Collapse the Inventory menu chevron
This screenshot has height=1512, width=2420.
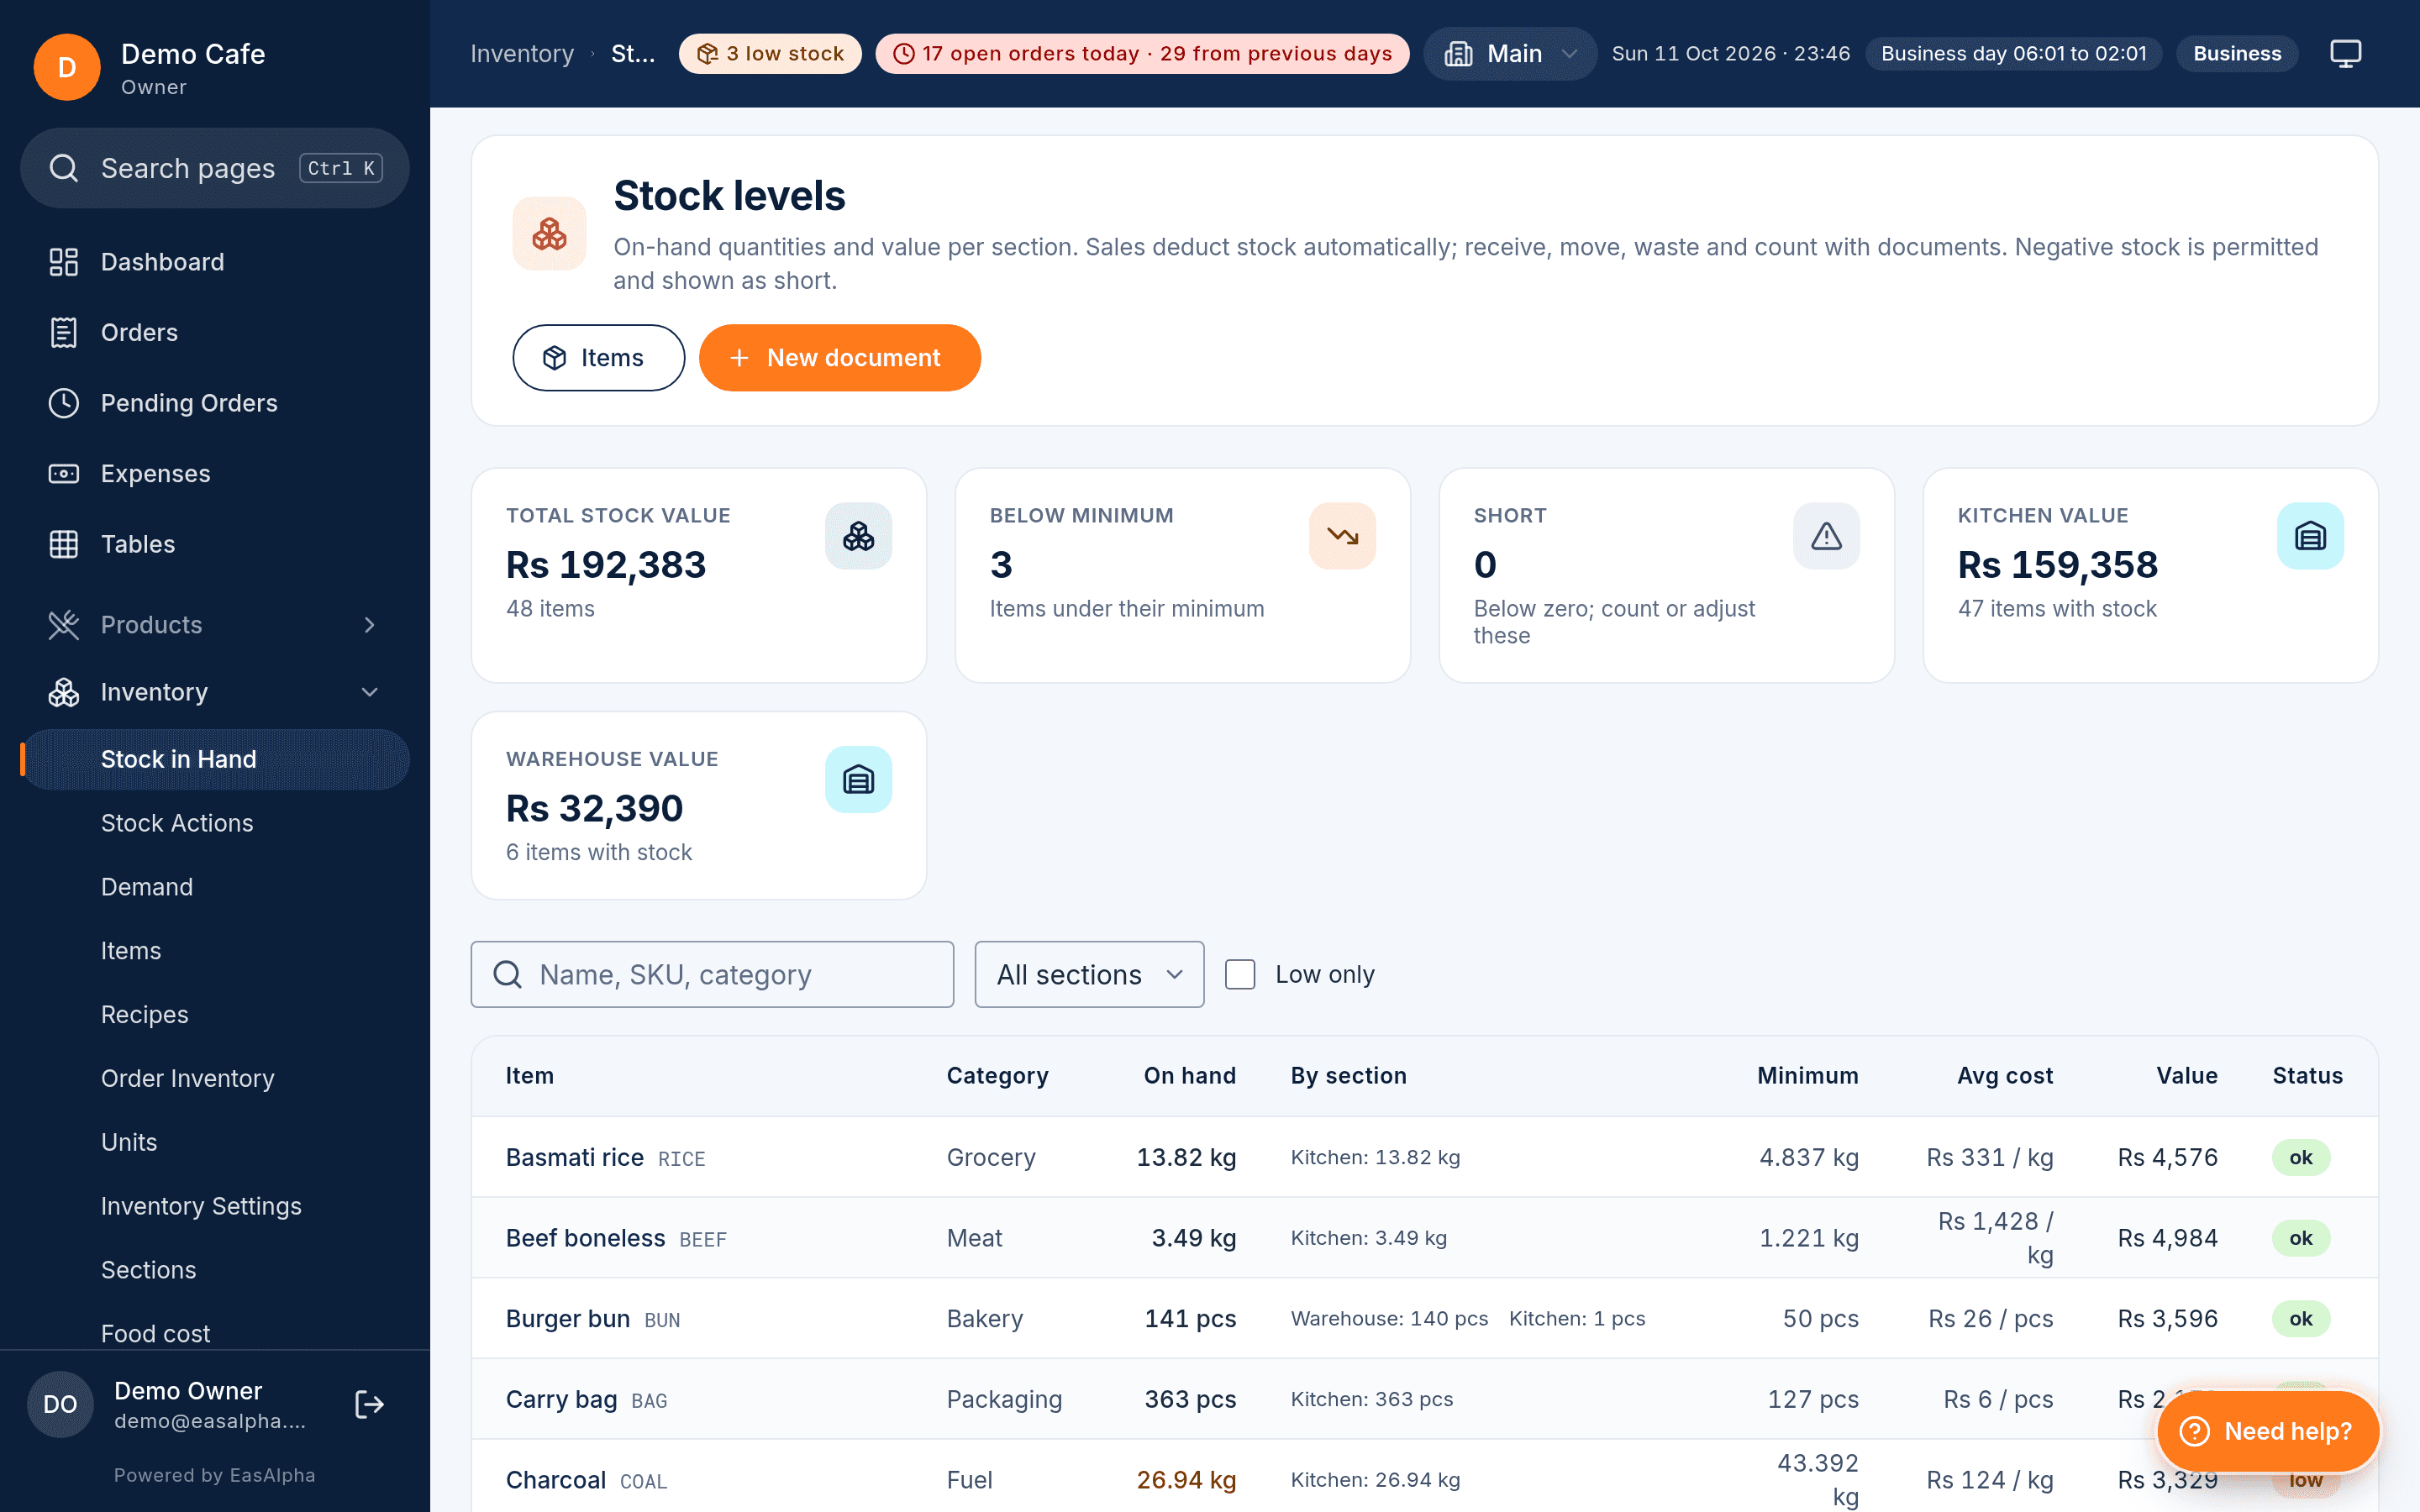click(369, 692)
